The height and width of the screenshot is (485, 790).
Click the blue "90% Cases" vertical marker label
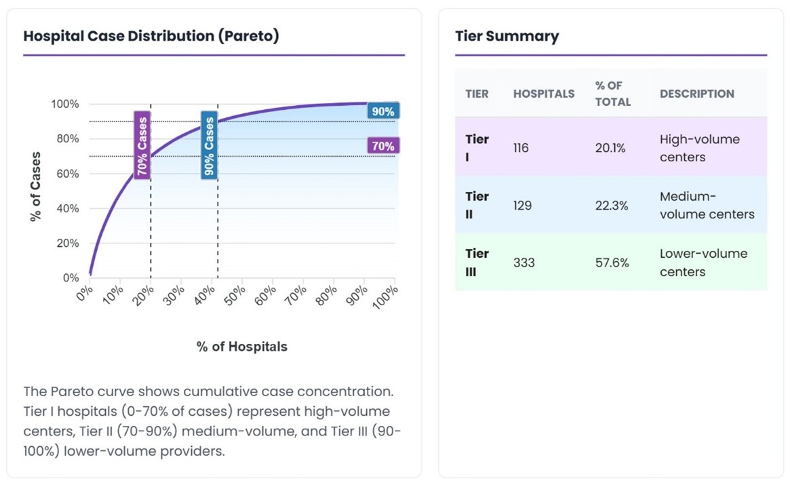click(x=209, y=145)
